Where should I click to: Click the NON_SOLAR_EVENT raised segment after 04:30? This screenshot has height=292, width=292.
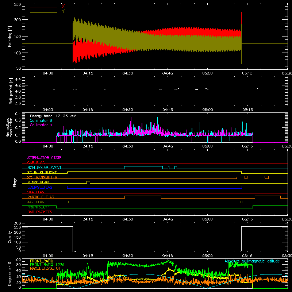[x=143, y=166]
